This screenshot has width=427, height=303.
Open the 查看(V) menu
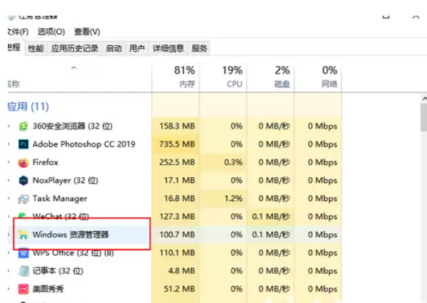tap(87, 32)
